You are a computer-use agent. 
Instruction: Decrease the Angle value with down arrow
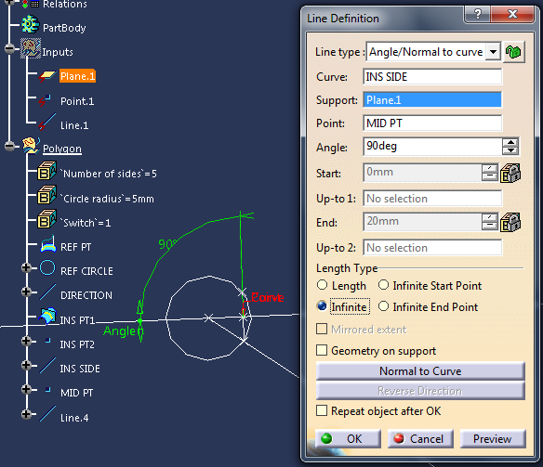[510, 150]
